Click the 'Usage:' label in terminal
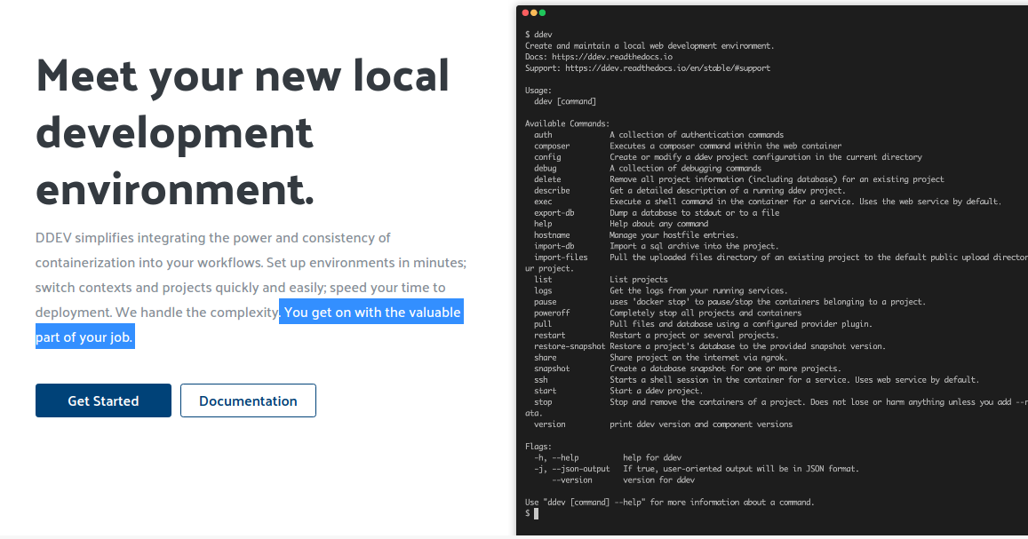Screen dimensions: 1028x539 pyautogui.click(x=538, y=90)
